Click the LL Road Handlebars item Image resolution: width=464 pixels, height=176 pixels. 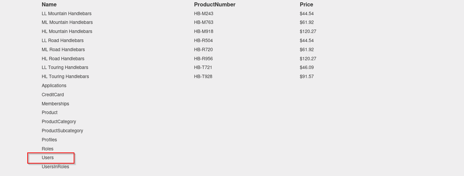pyautogui.click(x=63, y=40)
